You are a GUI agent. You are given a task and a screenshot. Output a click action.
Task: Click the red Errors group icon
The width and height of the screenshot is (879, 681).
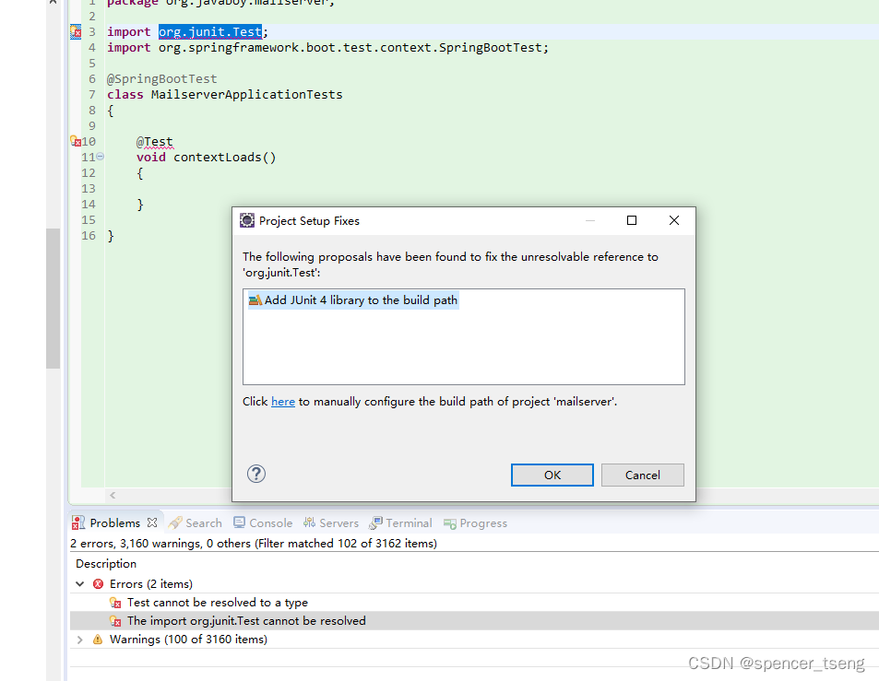(98, 584)
